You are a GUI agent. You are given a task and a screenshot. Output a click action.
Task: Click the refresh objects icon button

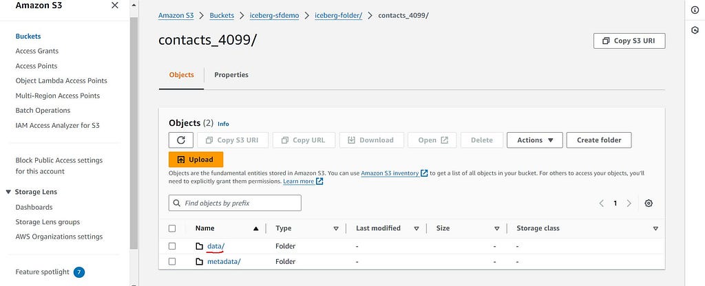[181, 140]
